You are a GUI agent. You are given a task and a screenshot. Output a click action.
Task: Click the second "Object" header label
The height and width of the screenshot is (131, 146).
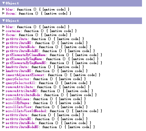click(12, 21)
